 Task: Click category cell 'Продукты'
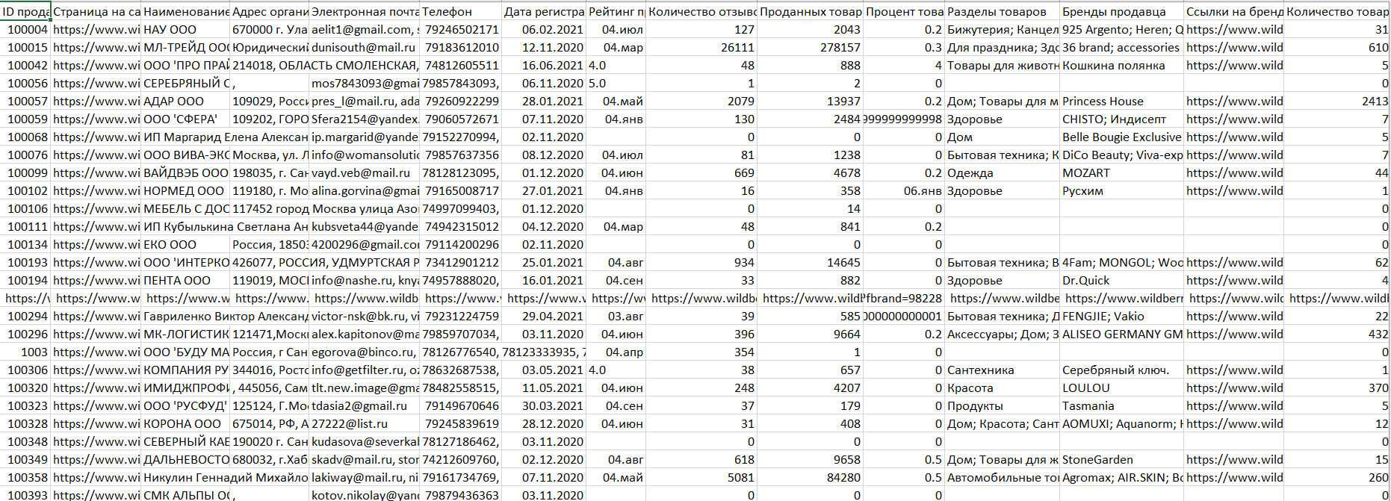1002,405
